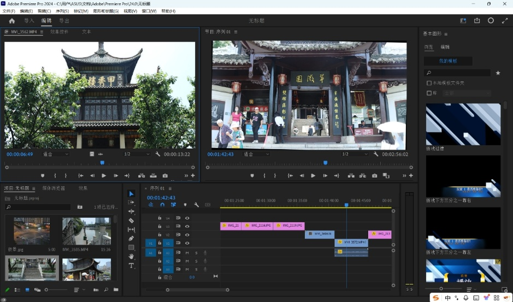Open Source monitor 适合 zoom dropdown
Screen dimensions: 513x302
tap(56, 154)
